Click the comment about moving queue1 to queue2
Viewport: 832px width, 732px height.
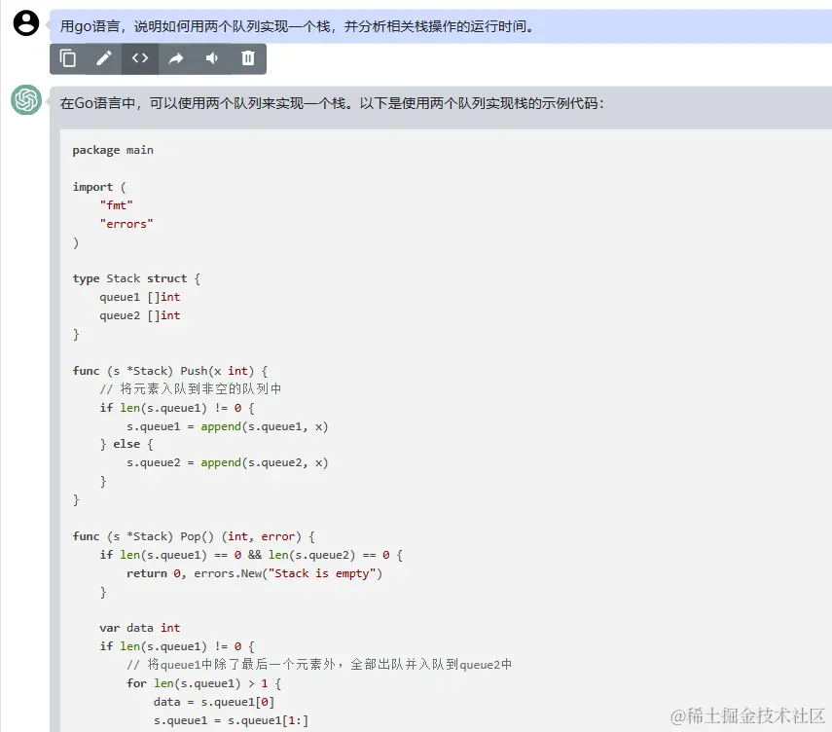pyautogui.click(x=319, y=665)
